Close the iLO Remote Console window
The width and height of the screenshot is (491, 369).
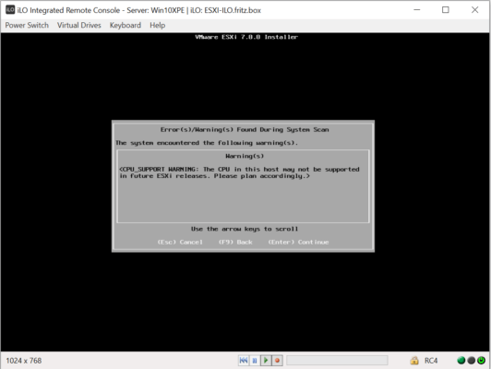(x=474, y=10)
